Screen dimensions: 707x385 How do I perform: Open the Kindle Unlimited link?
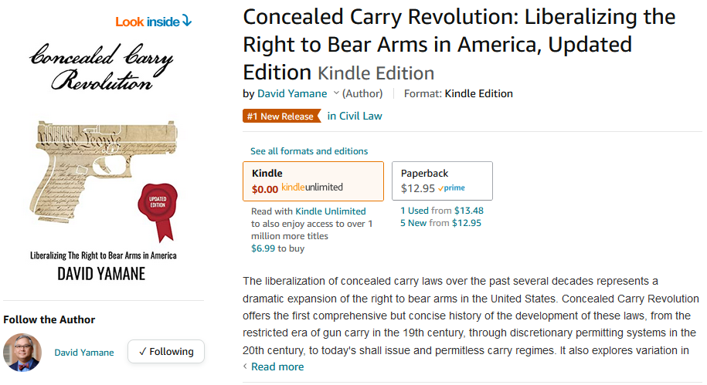pos(331,211)
